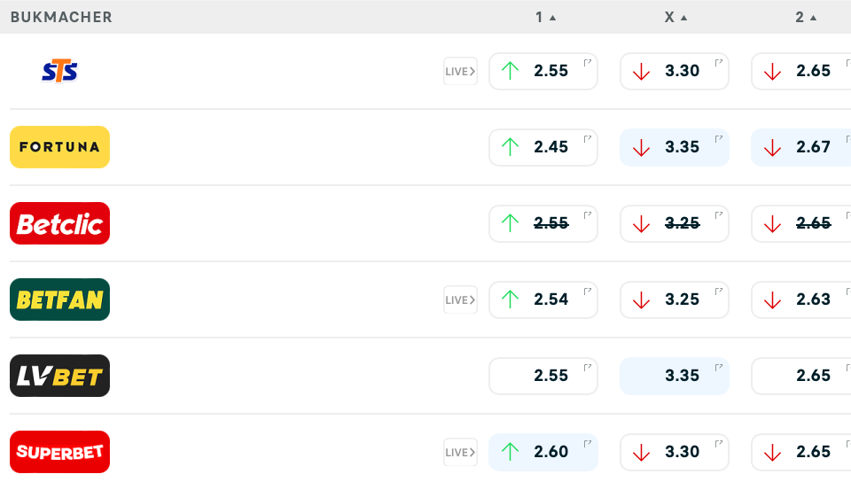Viewport: 851px width, 482px height.
Task: Select Betclic crossed-out odds 3.25
Action: coord(675,223)
